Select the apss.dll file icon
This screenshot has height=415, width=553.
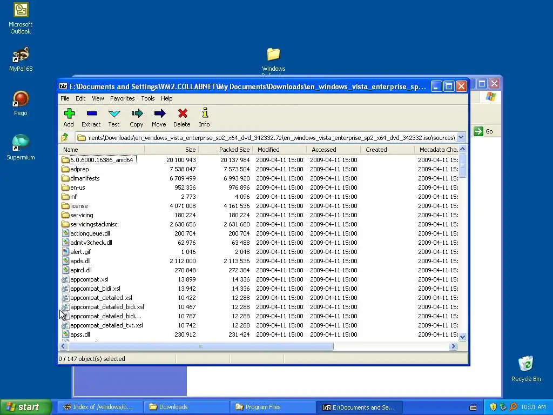65,334
